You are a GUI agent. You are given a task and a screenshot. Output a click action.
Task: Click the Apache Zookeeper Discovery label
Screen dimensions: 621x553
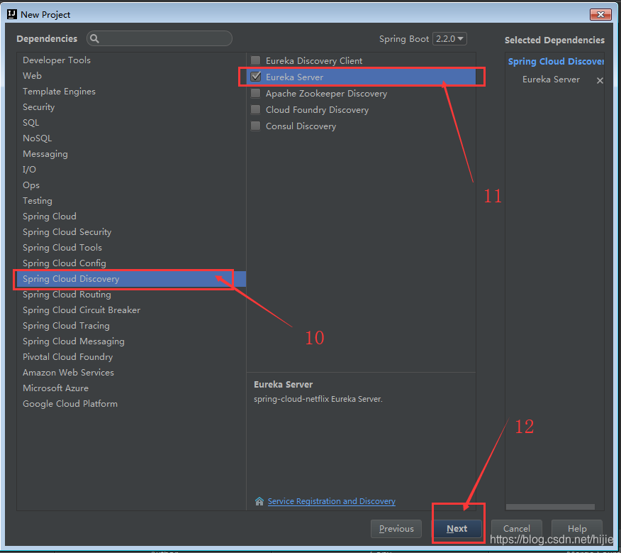[326, 94]
